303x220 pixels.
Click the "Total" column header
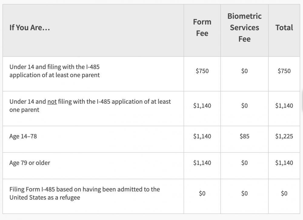tap(284, 27)
